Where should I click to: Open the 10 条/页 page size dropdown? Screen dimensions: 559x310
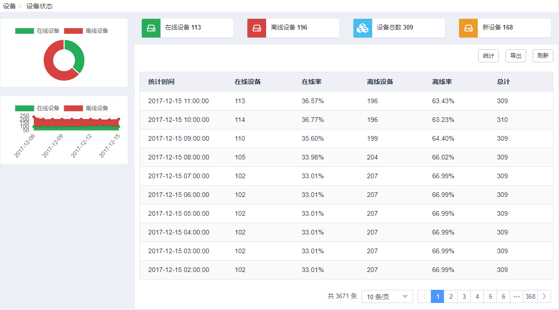(x=387, y=296)
